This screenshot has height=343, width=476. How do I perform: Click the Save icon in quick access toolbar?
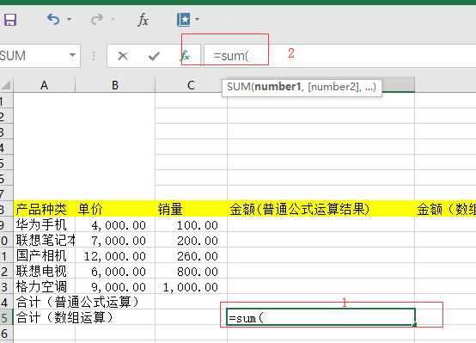pyautogui.click(x=10, y=20)
